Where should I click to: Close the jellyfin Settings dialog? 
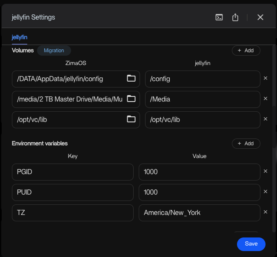tap(260, 17)
